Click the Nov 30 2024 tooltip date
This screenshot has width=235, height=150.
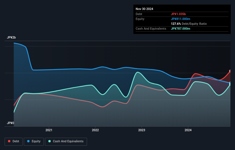(x=144, y=9)
